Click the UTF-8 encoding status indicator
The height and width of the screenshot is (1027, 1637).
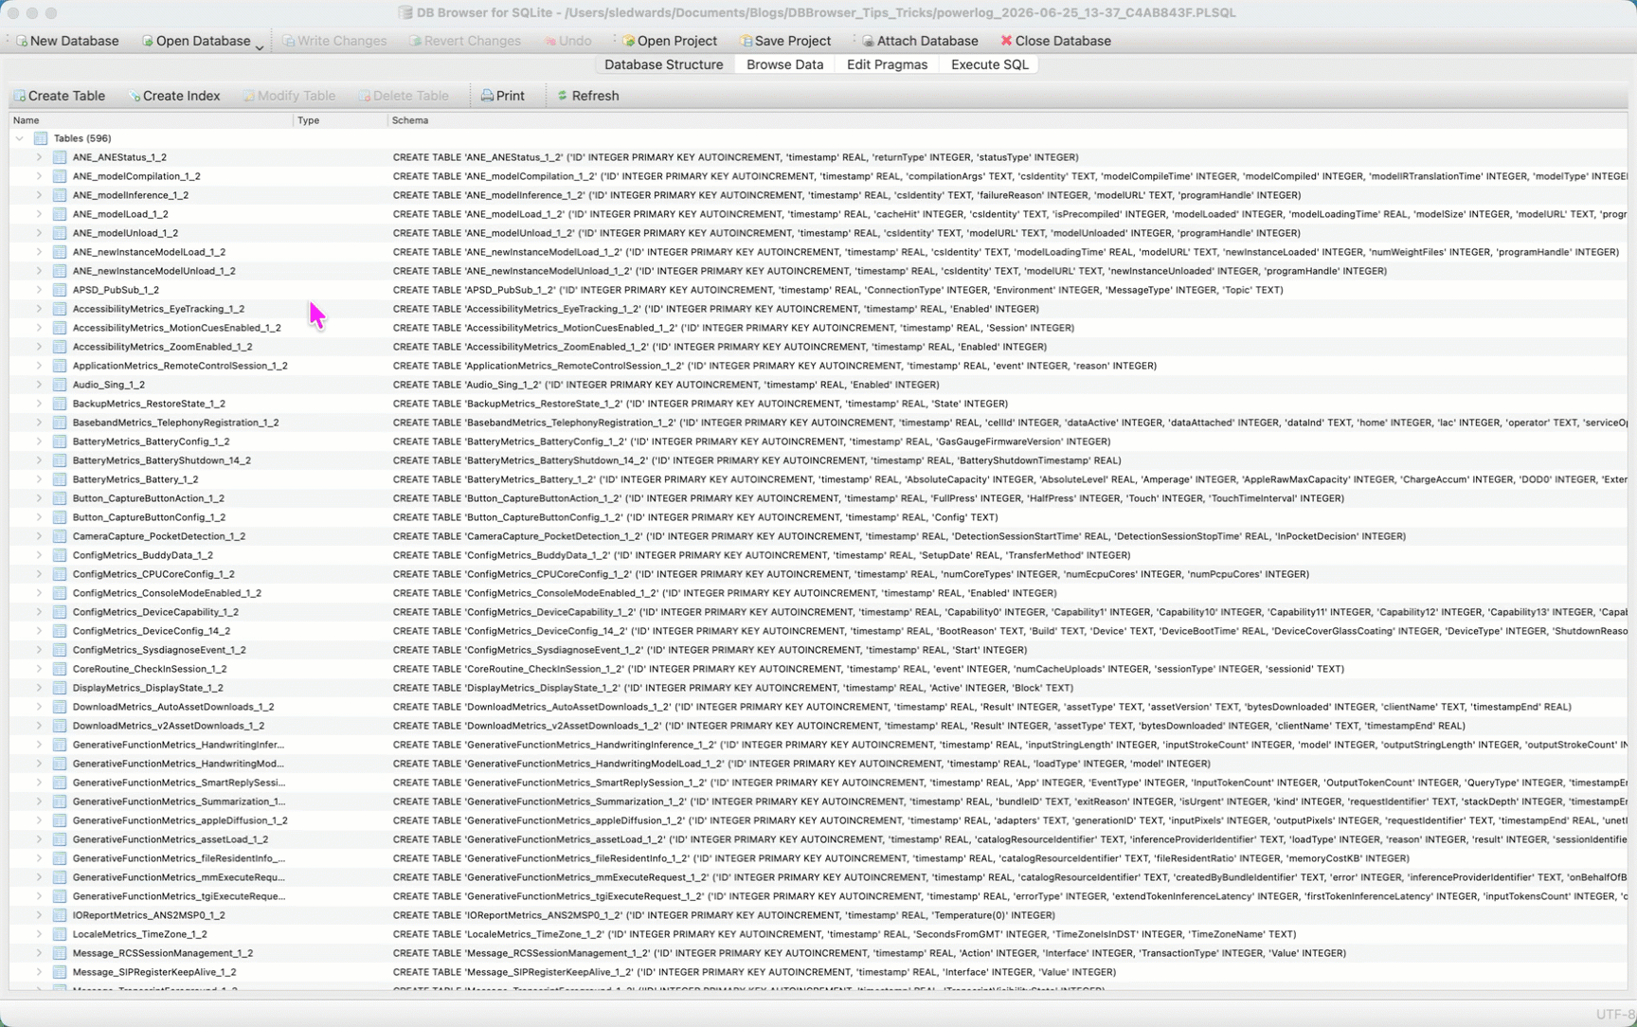tap(1615, 1015)
